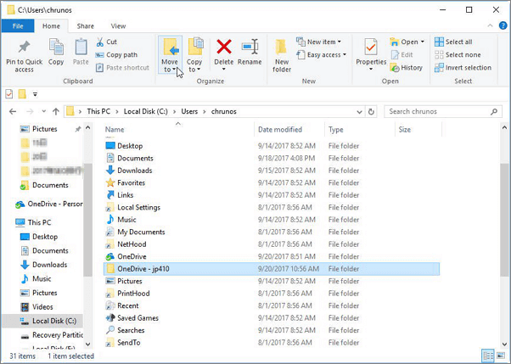
Task: Click the Copy icon in Clipboard group
Action: [x=56, y=51]
